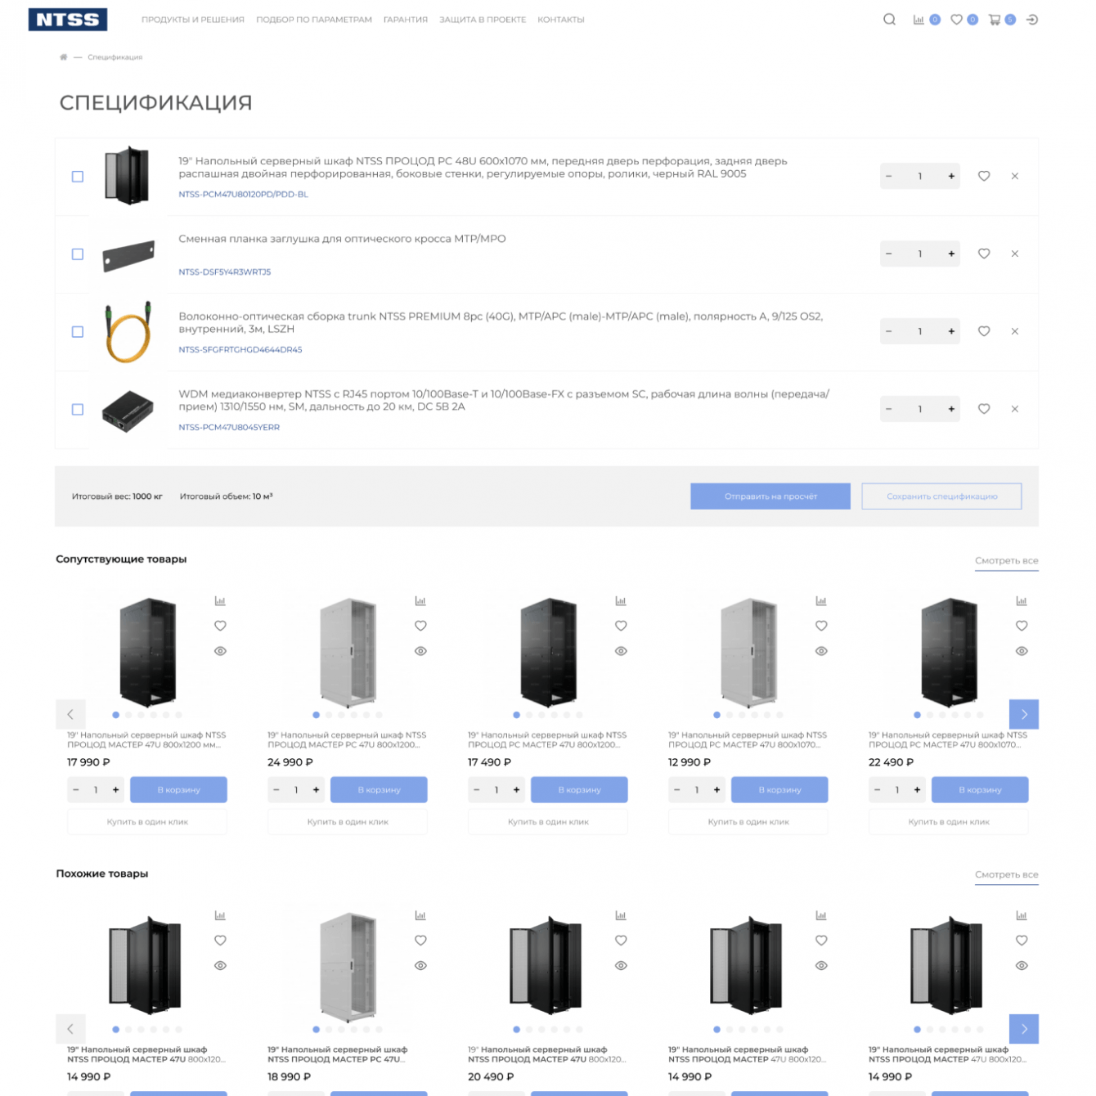Tick the checkbox for the 48U server cabinet
Screen dimensions: 1096x1096
78,177
